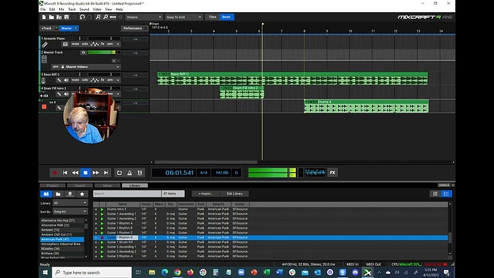Click the Fast Forward transport button
494x278 pixels.
[x=96, y=172]
